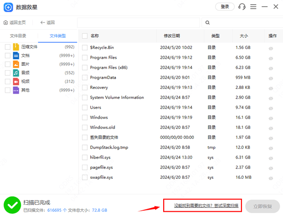Image resolution: width=283 pixels, height=216 pixels.
Task: Open the hamburger menu in title bar
Action: [254, 7]
